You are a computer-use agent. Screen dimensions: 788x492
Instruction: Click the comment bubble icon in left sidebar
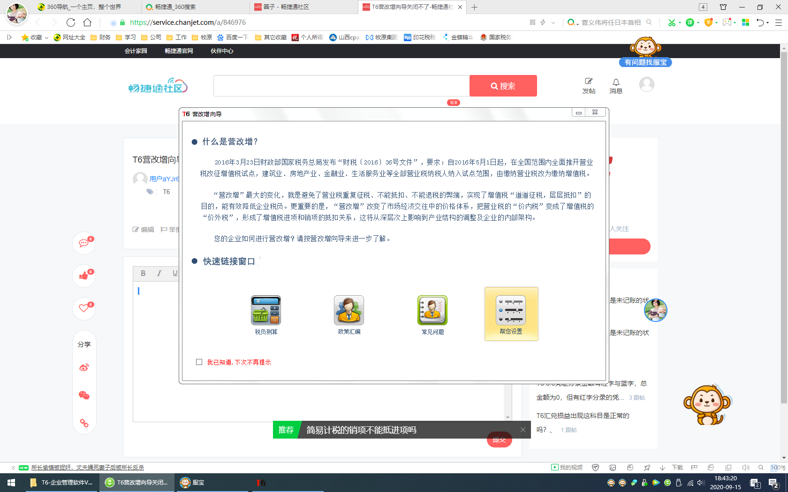click(x=84, y=243)
